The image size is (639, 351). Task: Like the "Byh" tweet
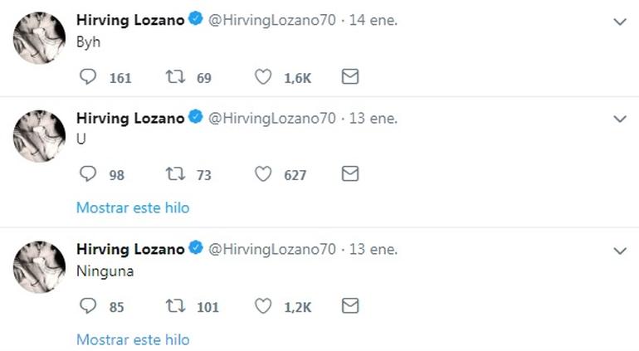[263, 77]
